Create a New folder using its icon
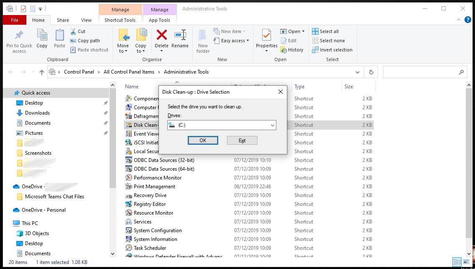 [202, 40]
